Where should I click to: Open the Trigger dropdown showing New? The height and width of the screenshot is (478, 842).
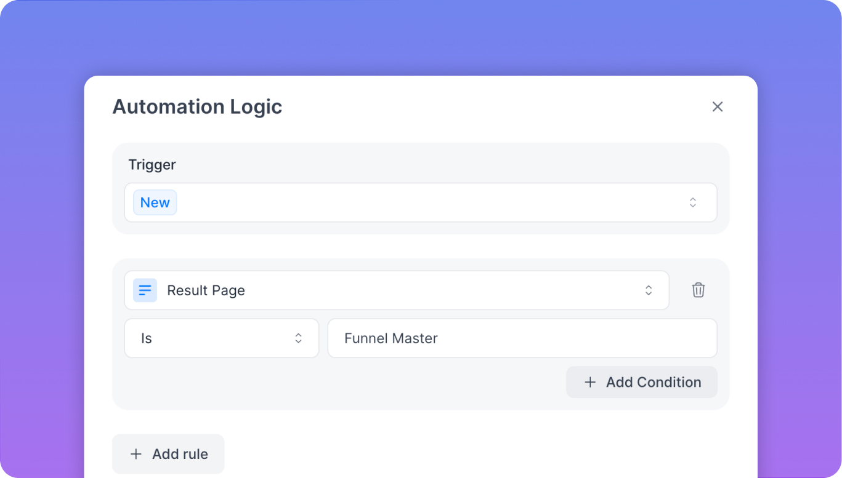pyautogui.click(x=421, y=202)
